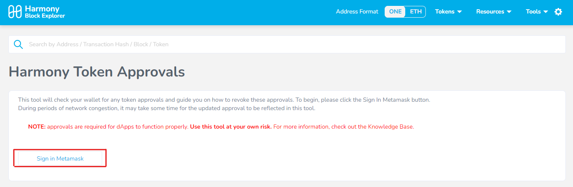Viewport: 573px width, 187px height.
Task: Click the Address Format label
Action: pos(357,12)
